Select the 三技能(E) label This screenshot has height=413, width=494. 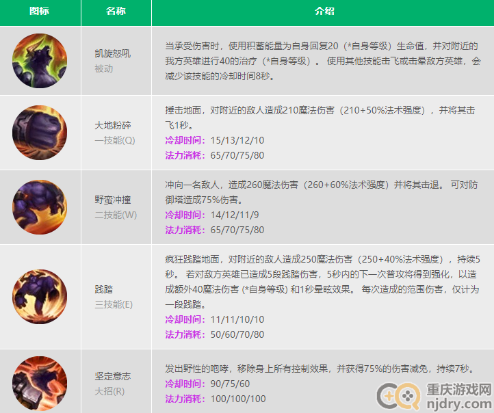[114, 304]
